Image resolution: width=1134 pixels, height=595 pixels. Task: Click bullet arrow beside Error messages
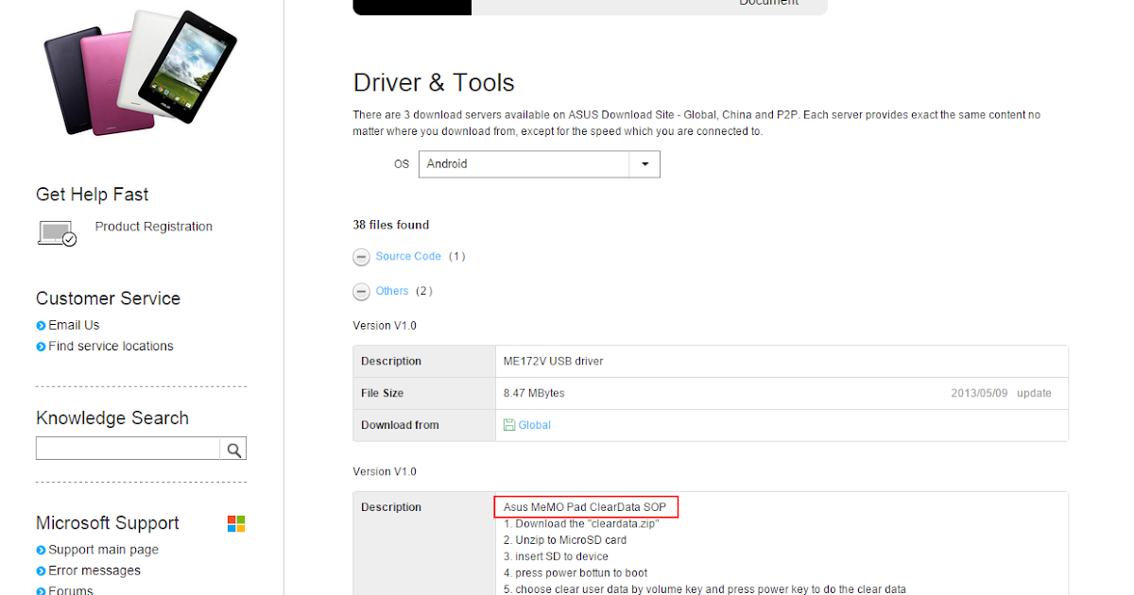point(41,571)
